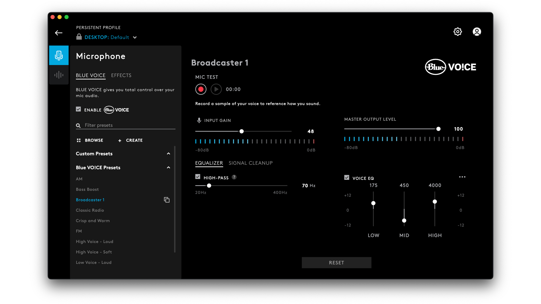Open the DESKTOP Default profile dropdown
Screen dimensions: 541x304
tap(136, 37)
